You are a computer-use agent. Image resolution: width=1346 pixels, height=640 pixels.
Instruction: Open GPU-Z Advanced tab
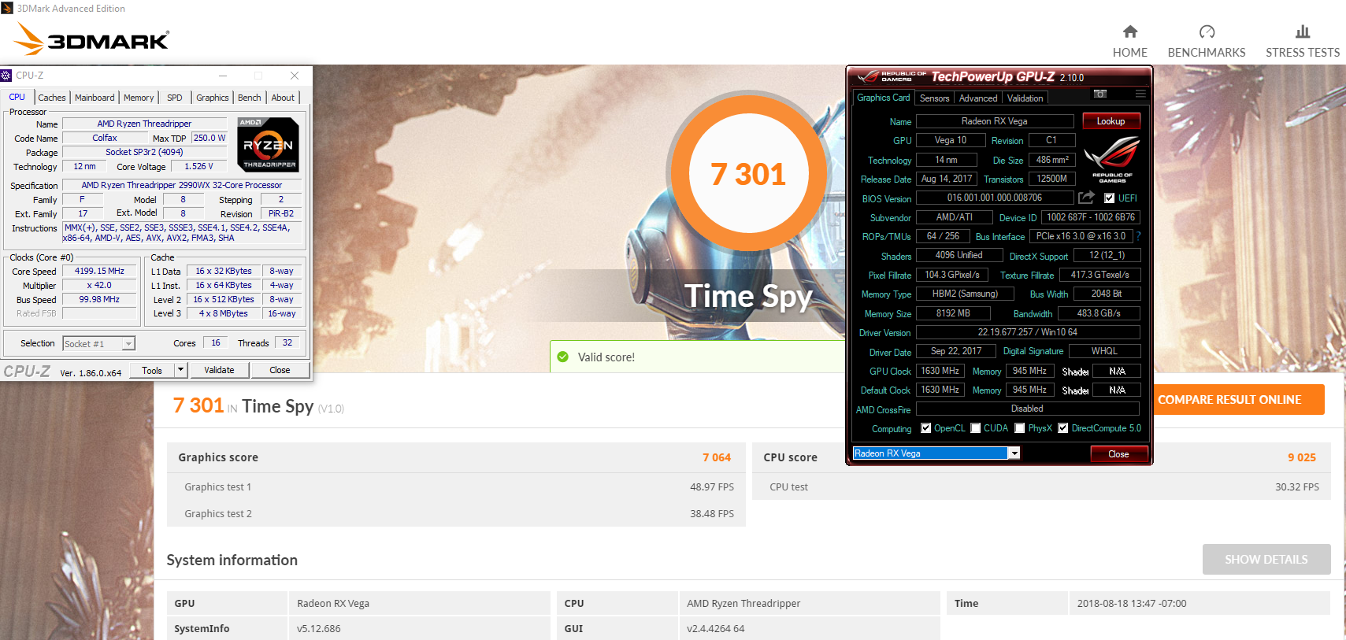coord(978,98)
